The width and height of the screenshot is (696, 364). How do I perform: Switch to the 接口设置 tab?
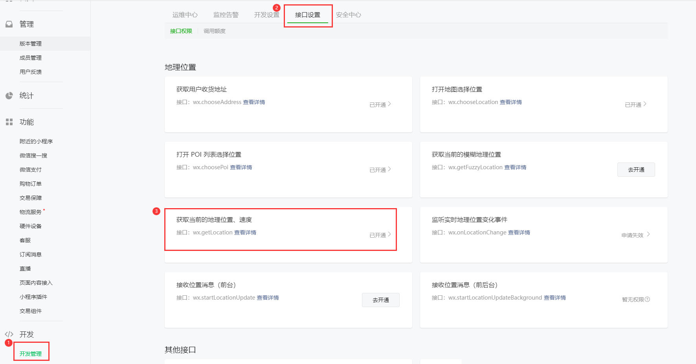pos(308,15)
